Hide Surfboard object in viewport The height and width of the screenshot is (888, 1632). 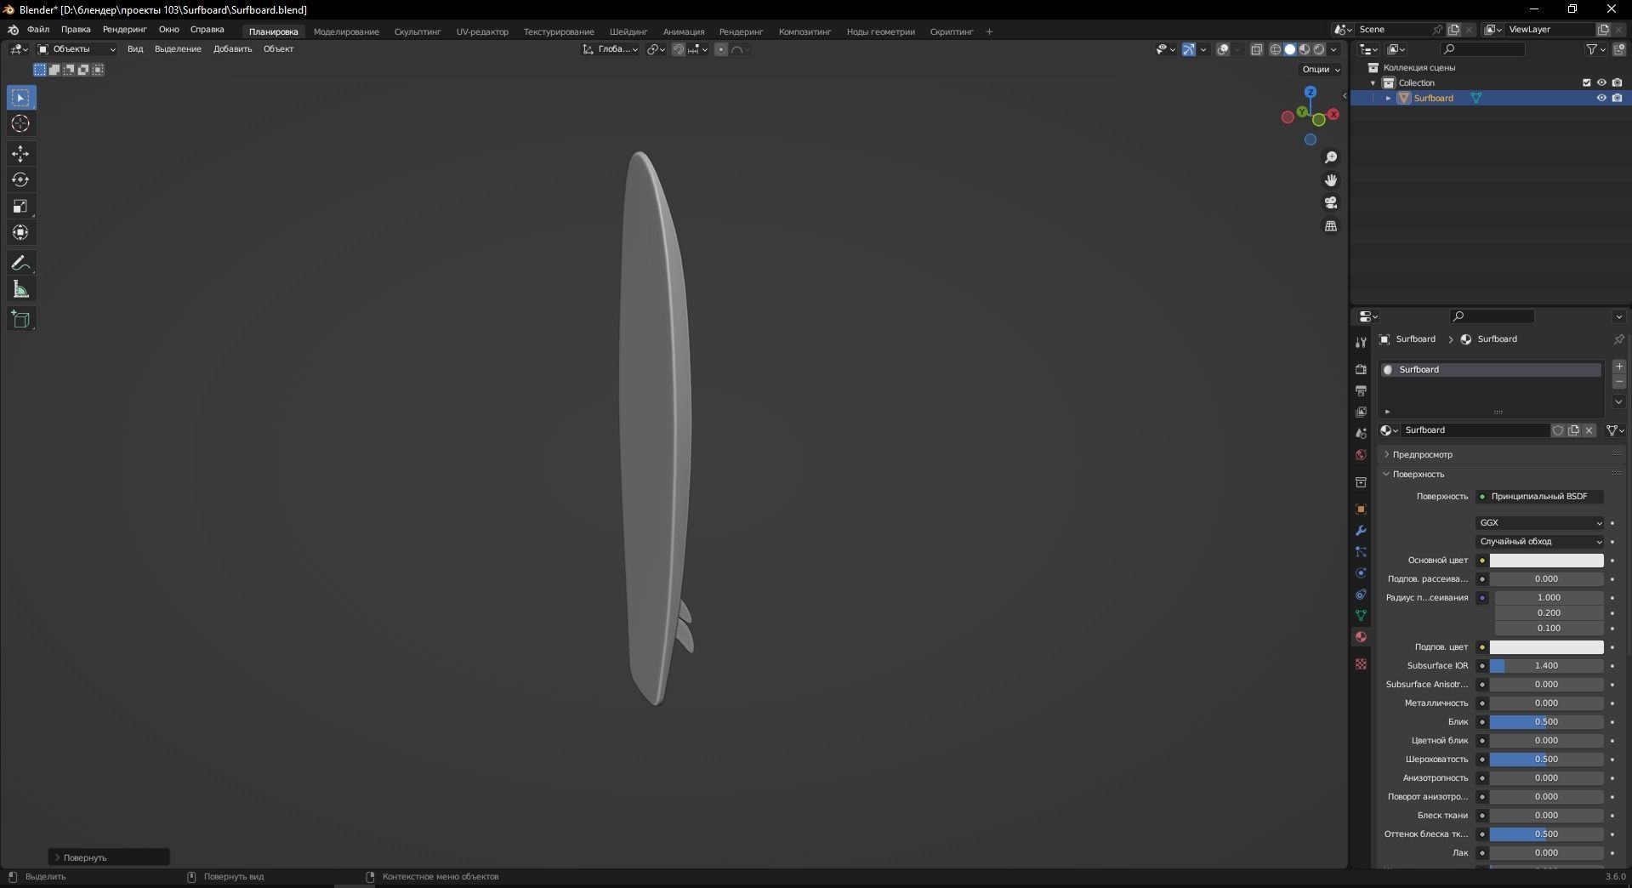[x=1601, y=99]
